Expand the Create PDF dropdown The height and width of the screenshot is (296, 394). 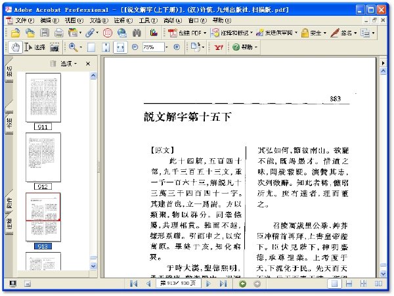[205, 33]
